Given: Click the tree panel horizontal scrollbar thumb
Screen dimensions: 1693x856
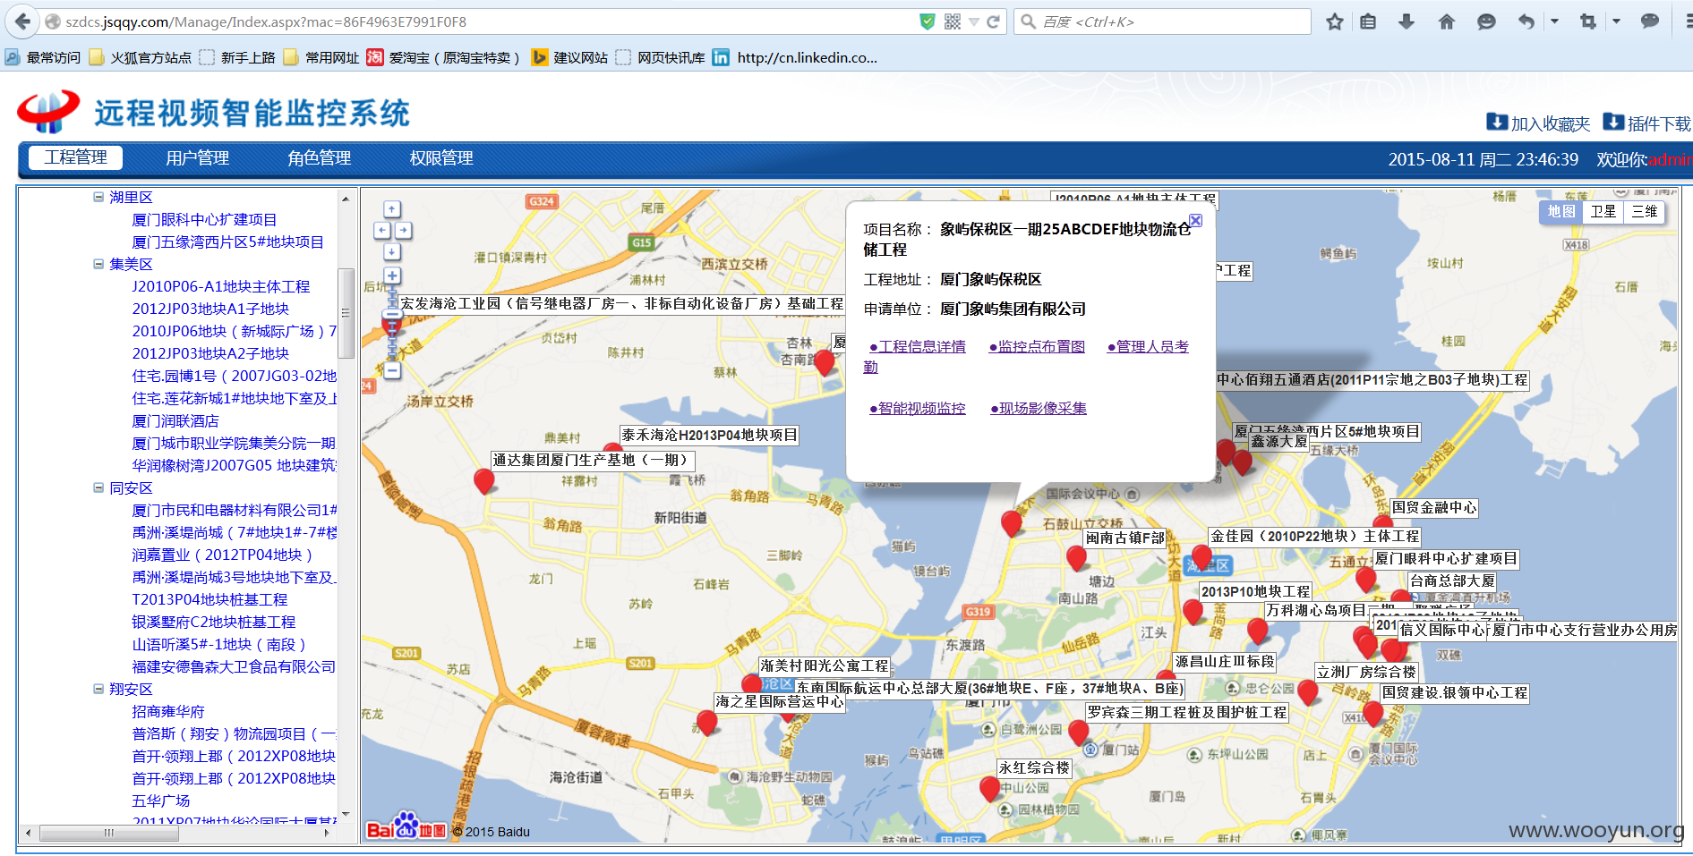Looking at the screenshot, I should tap(109, 833).
